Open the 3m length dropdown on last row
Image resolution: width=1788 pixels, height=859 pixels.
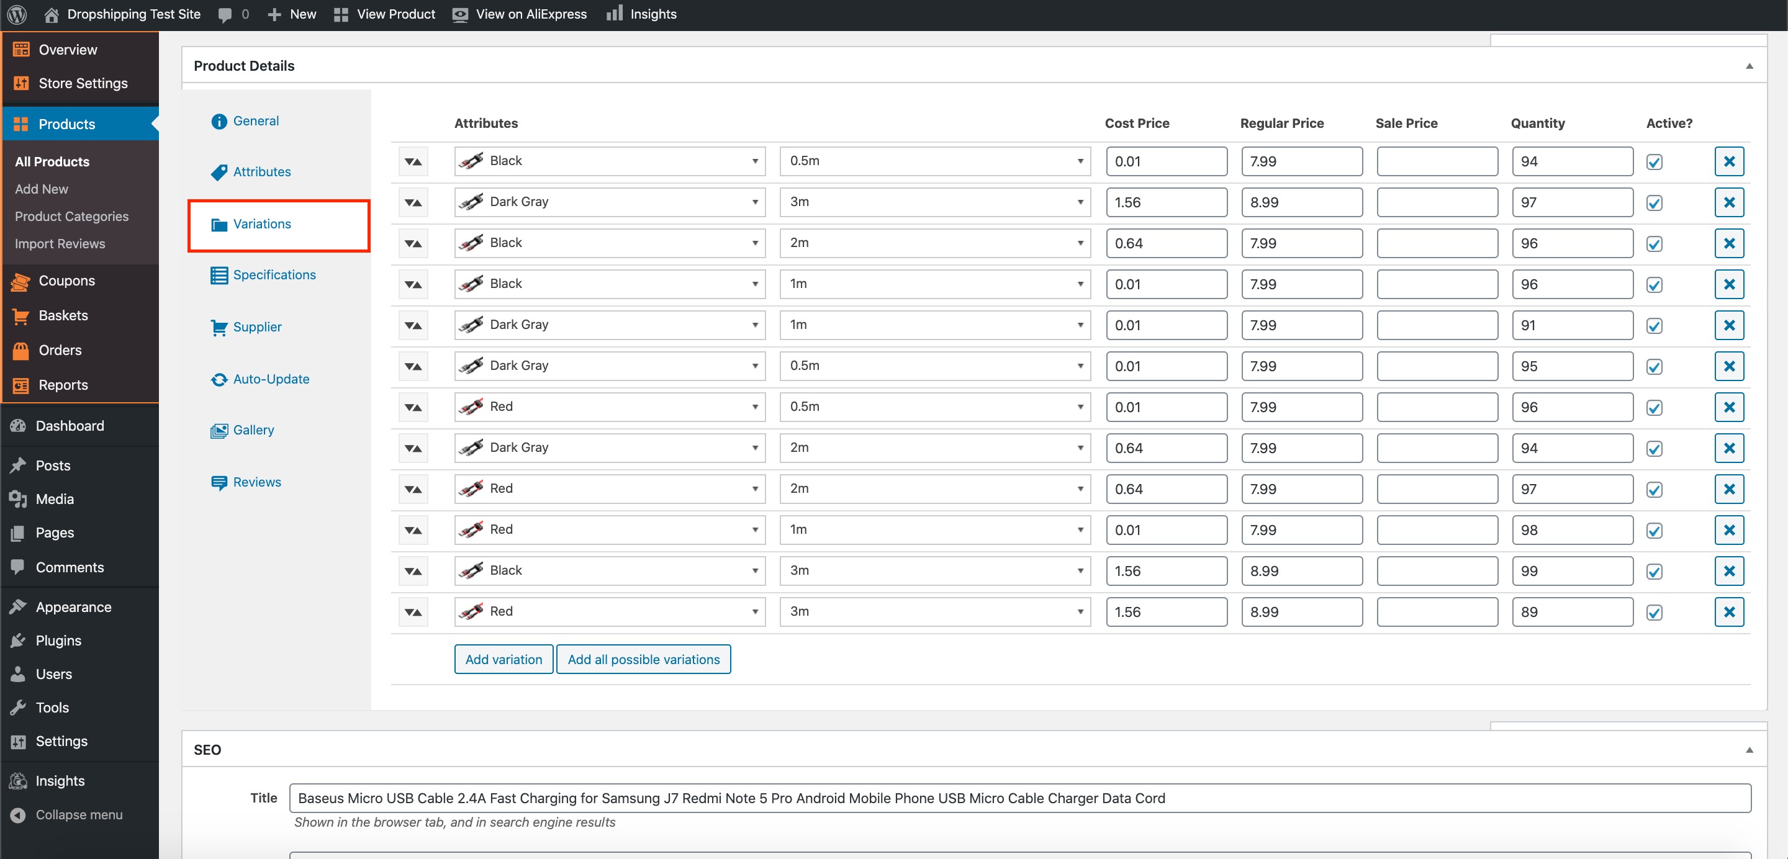point(934,612)
